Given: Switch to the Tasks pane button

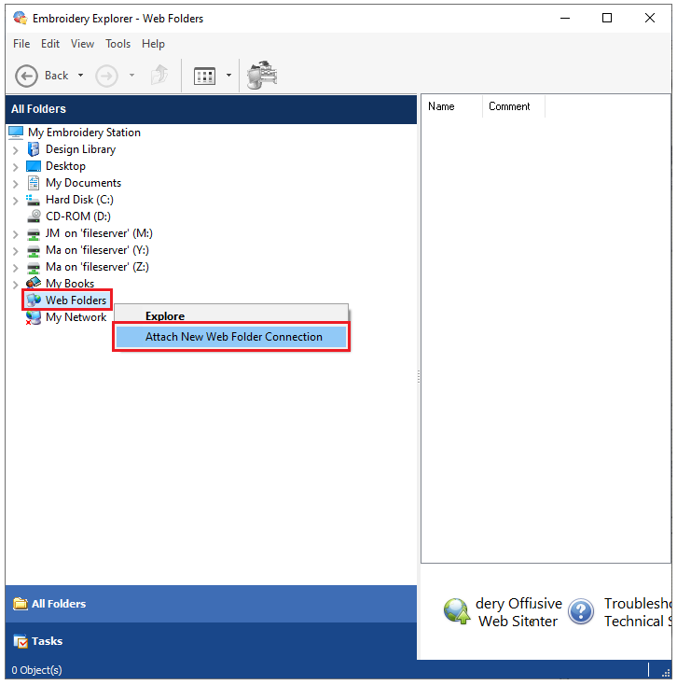Looking at the screenshot, I should pyautogui.click(x=211, y=641).
